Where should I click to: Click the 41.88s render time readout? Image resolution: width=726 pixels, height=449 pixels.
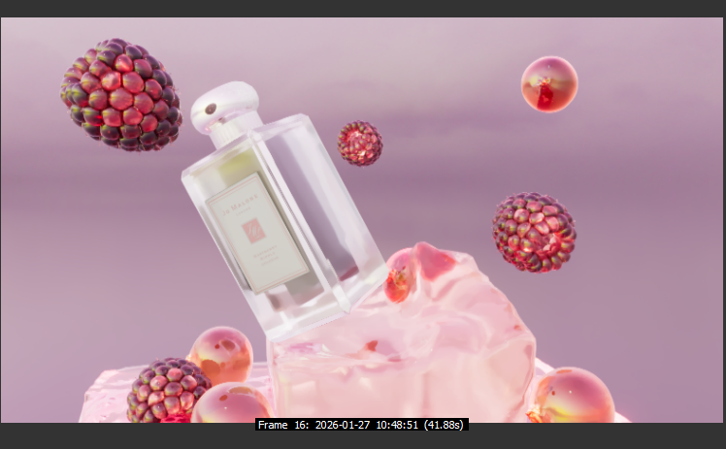point(443,425)
